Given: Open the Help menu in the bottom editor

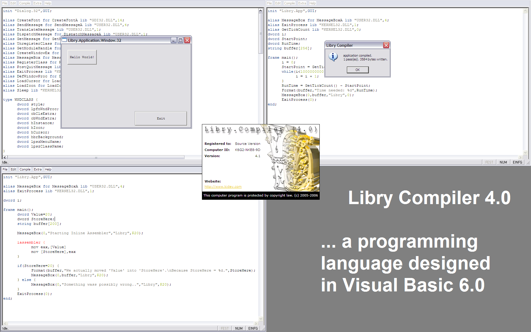Looking at the screenshot, I should [x=48, y=169].
